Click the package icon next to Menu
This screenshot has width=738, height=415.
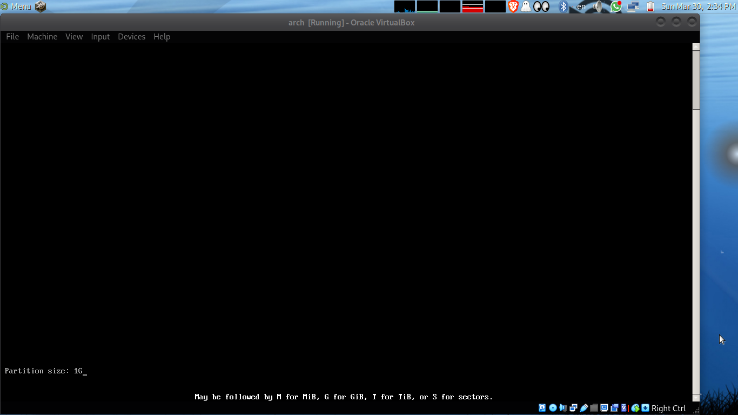coord(41,6)
